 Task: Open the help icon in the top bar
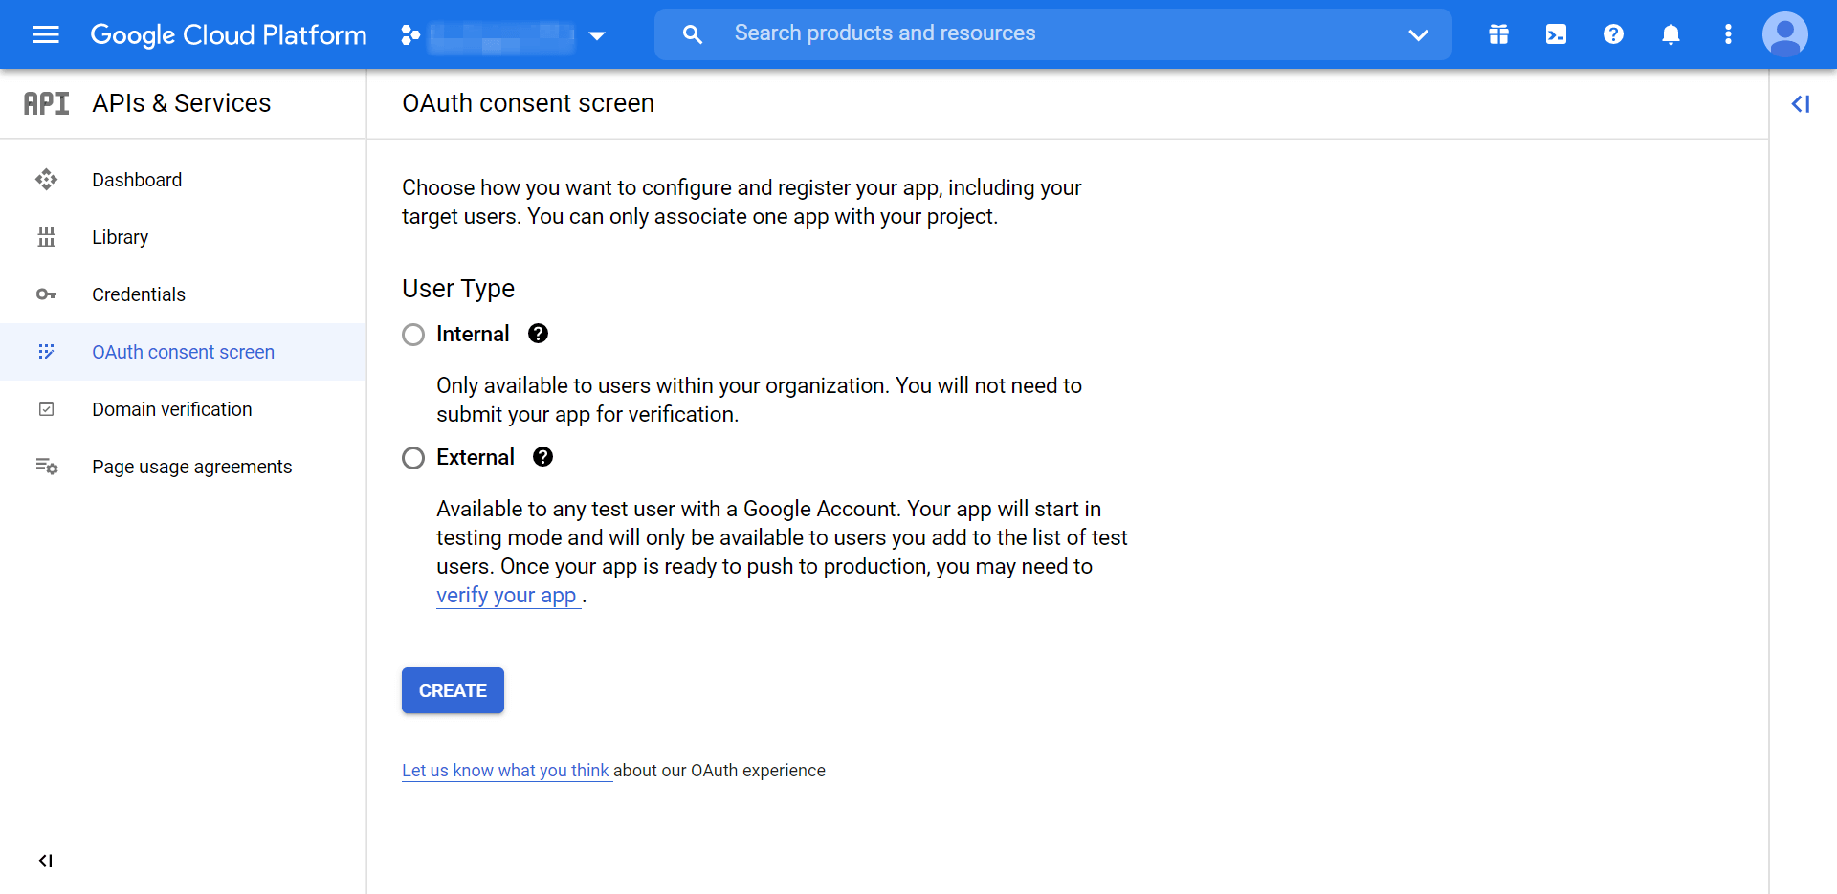click(x=1613, y=34)
